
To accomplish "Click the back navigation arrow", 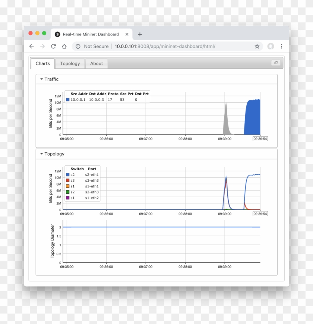I will click(x=31, y=46).
